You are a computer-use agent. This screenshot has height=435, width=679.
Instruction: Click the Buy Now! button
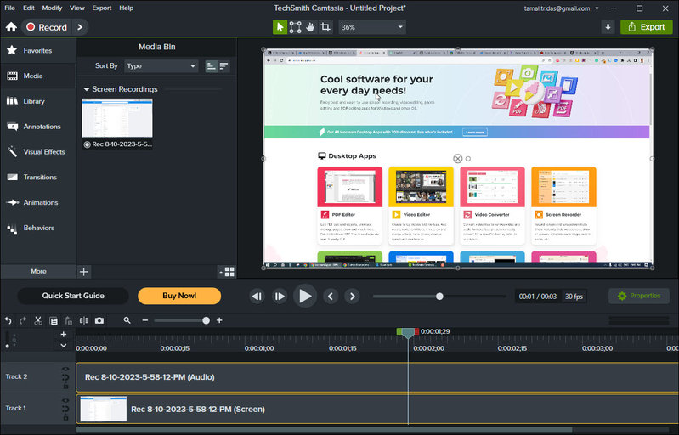tap(179, 296)
